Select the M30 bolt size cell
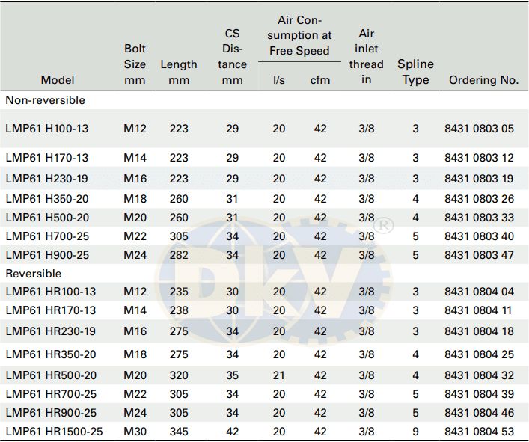The width and height of the screenshot is (529, 442). coord(135,431)
